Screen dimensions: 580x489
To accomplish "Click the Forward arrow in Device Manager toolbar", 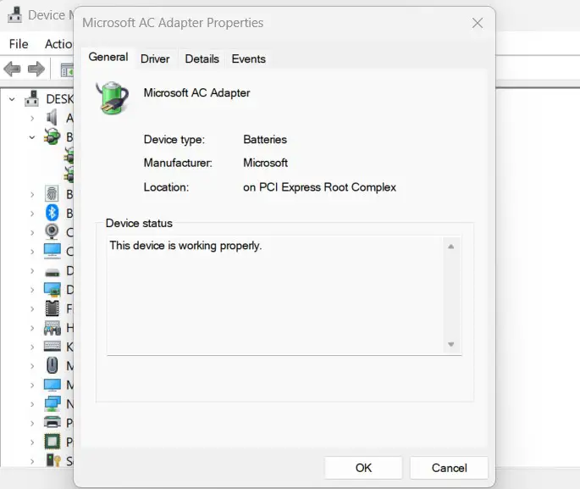I will pos(36,69).
